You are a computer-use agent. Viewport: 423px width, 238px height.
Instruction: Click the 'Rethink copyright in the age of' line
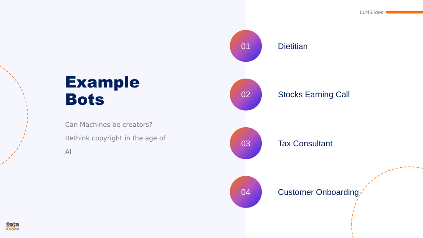115,138
